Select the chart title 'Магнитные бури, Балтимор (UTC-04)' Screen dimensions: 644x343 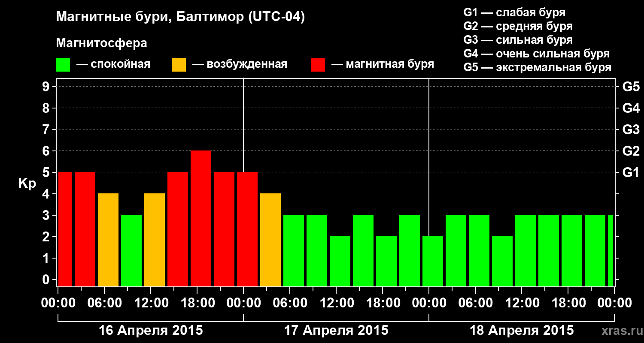click(x=180, y=18)
